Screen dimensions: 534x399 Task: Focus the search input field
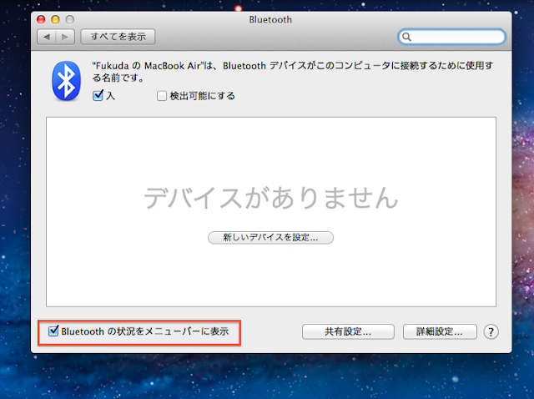click(451, 37)
